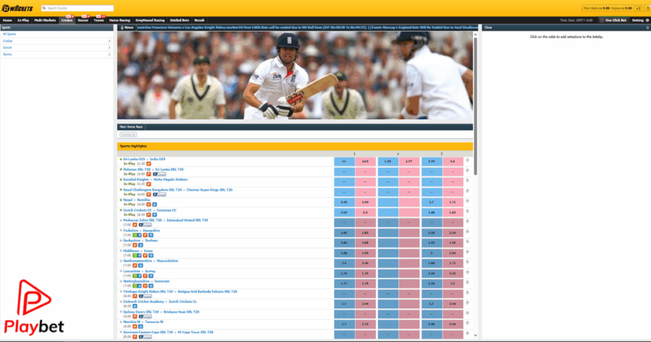Click lay odds 1.75 for Lancashire
Screen dimensions: 651x342
coord(366,273)
